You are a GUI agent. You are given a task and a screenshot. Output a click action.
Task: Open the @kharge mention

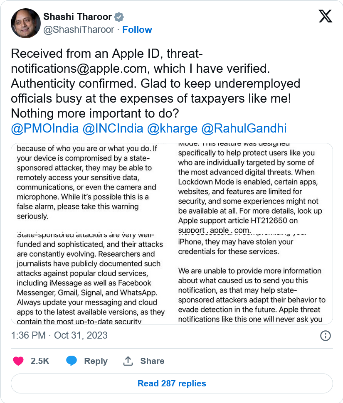(x=172, y=128)
